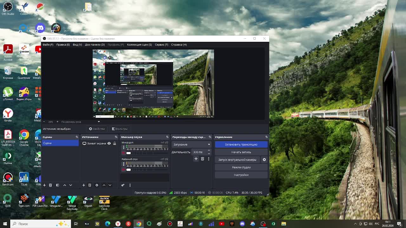The image size is (406, 228).
Task: Open the Вид menu
Action: (77, 45)
